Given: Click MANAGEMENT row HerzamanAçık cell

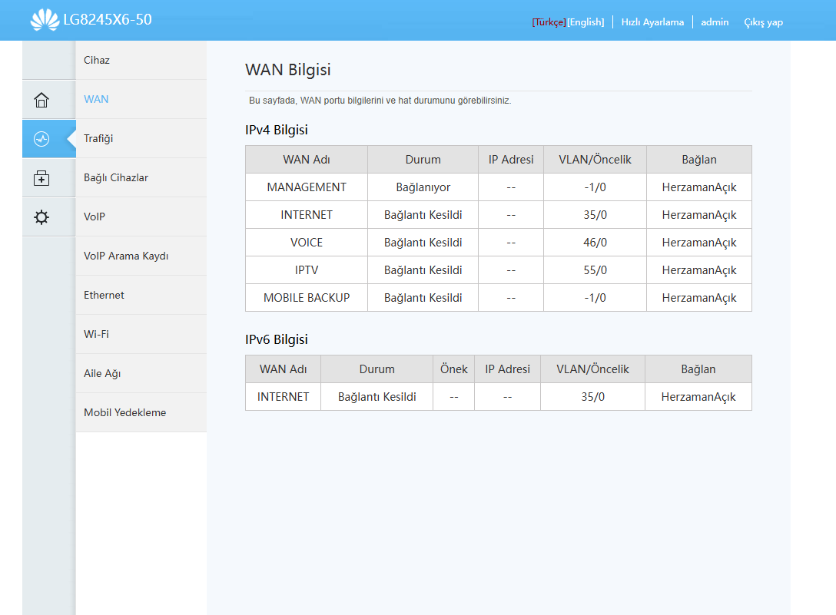Looking at the screenshot, I should click(699, 187).
